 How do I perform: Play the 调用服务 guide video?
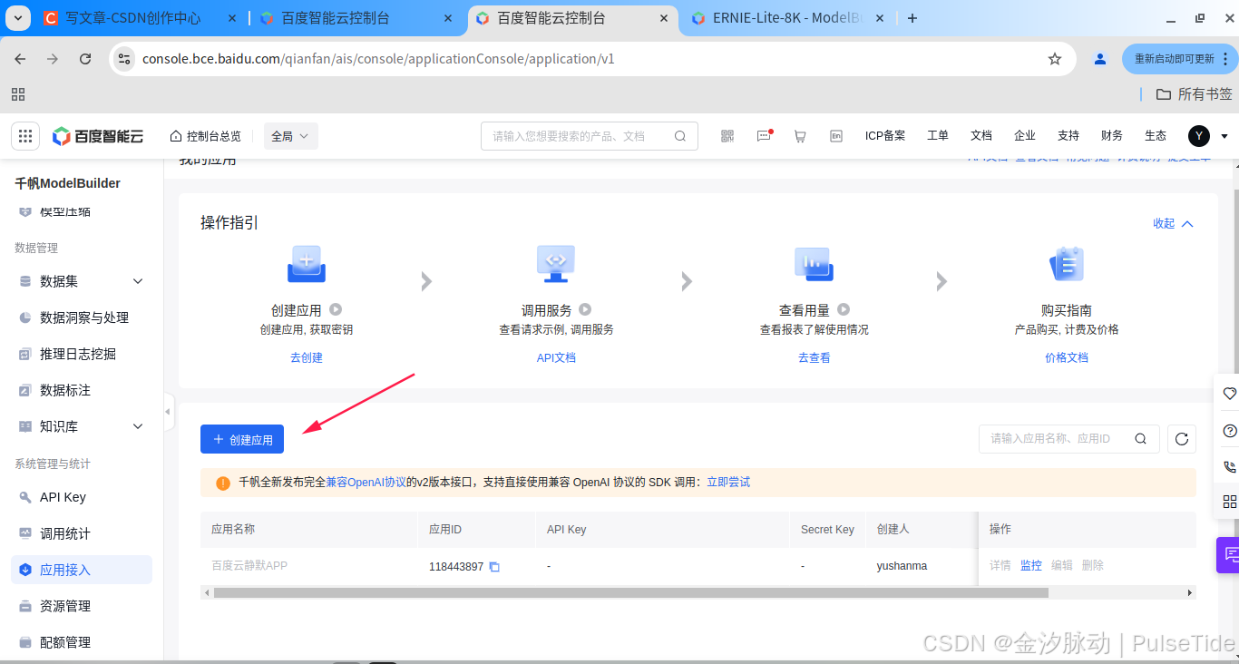pos(585,309)
